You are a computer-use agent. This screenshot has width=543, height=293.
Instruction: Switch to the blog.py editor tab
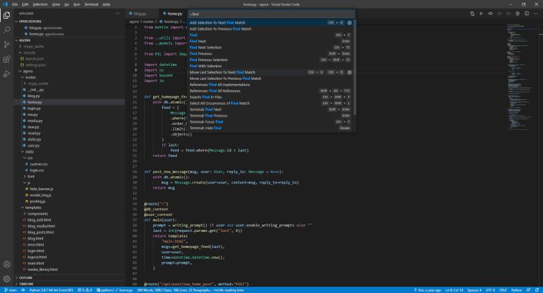[x=139, y=13]
